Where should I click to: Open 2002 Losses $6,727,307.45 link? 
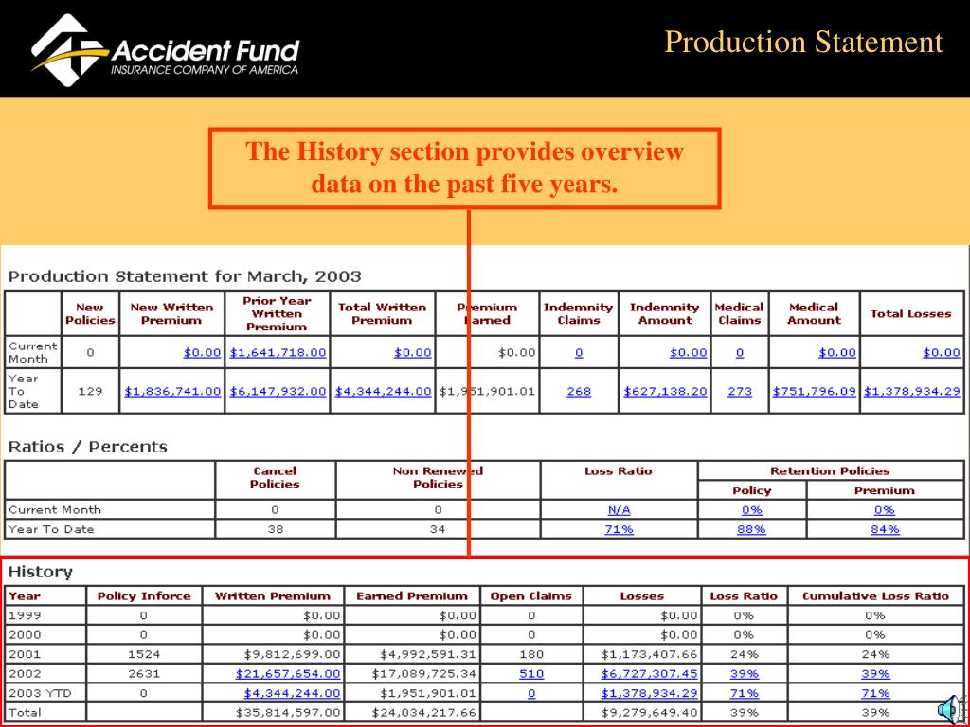[x=649, y=674]
